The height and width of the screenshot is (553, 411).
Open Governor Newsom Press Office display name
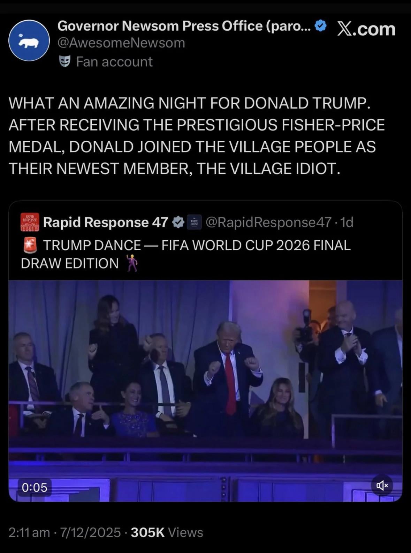pos(184,26)
